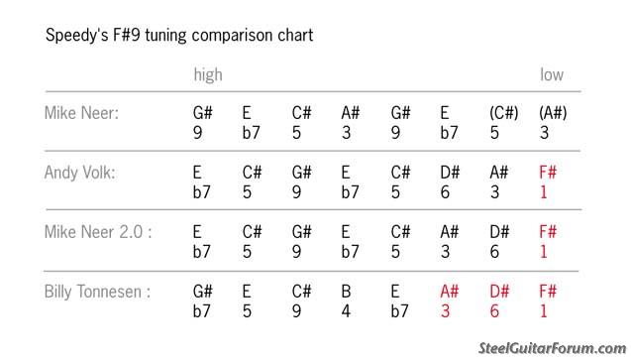Select the 'high' column header label
The height and width of the screenshot is (361, 631).
point(208,75)
